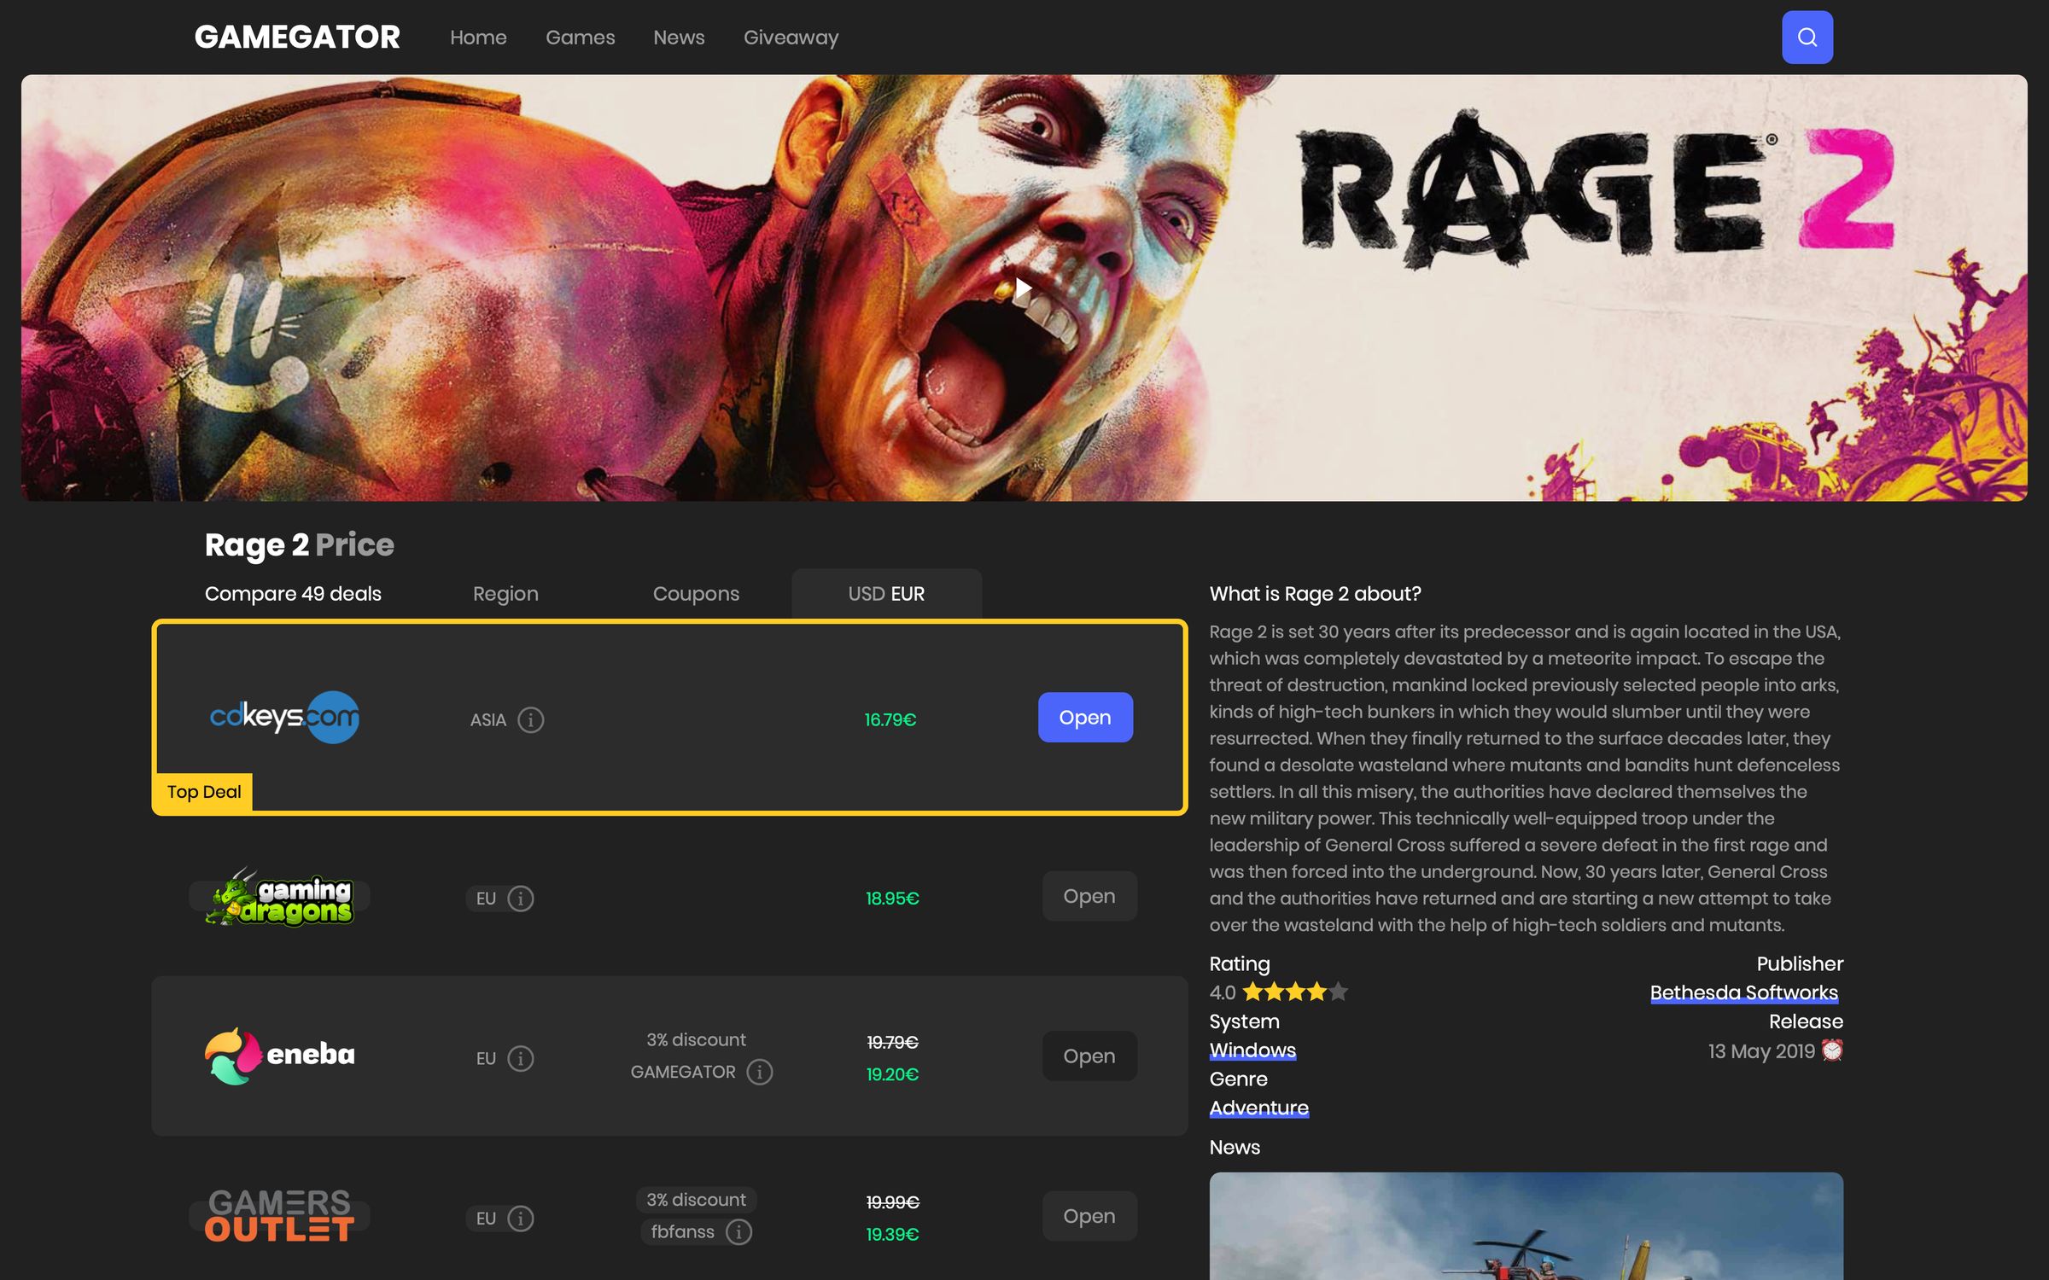Open the Gaming Dragons 18.95€ deal
Screen dimensions: 2049x1280
1089,896
